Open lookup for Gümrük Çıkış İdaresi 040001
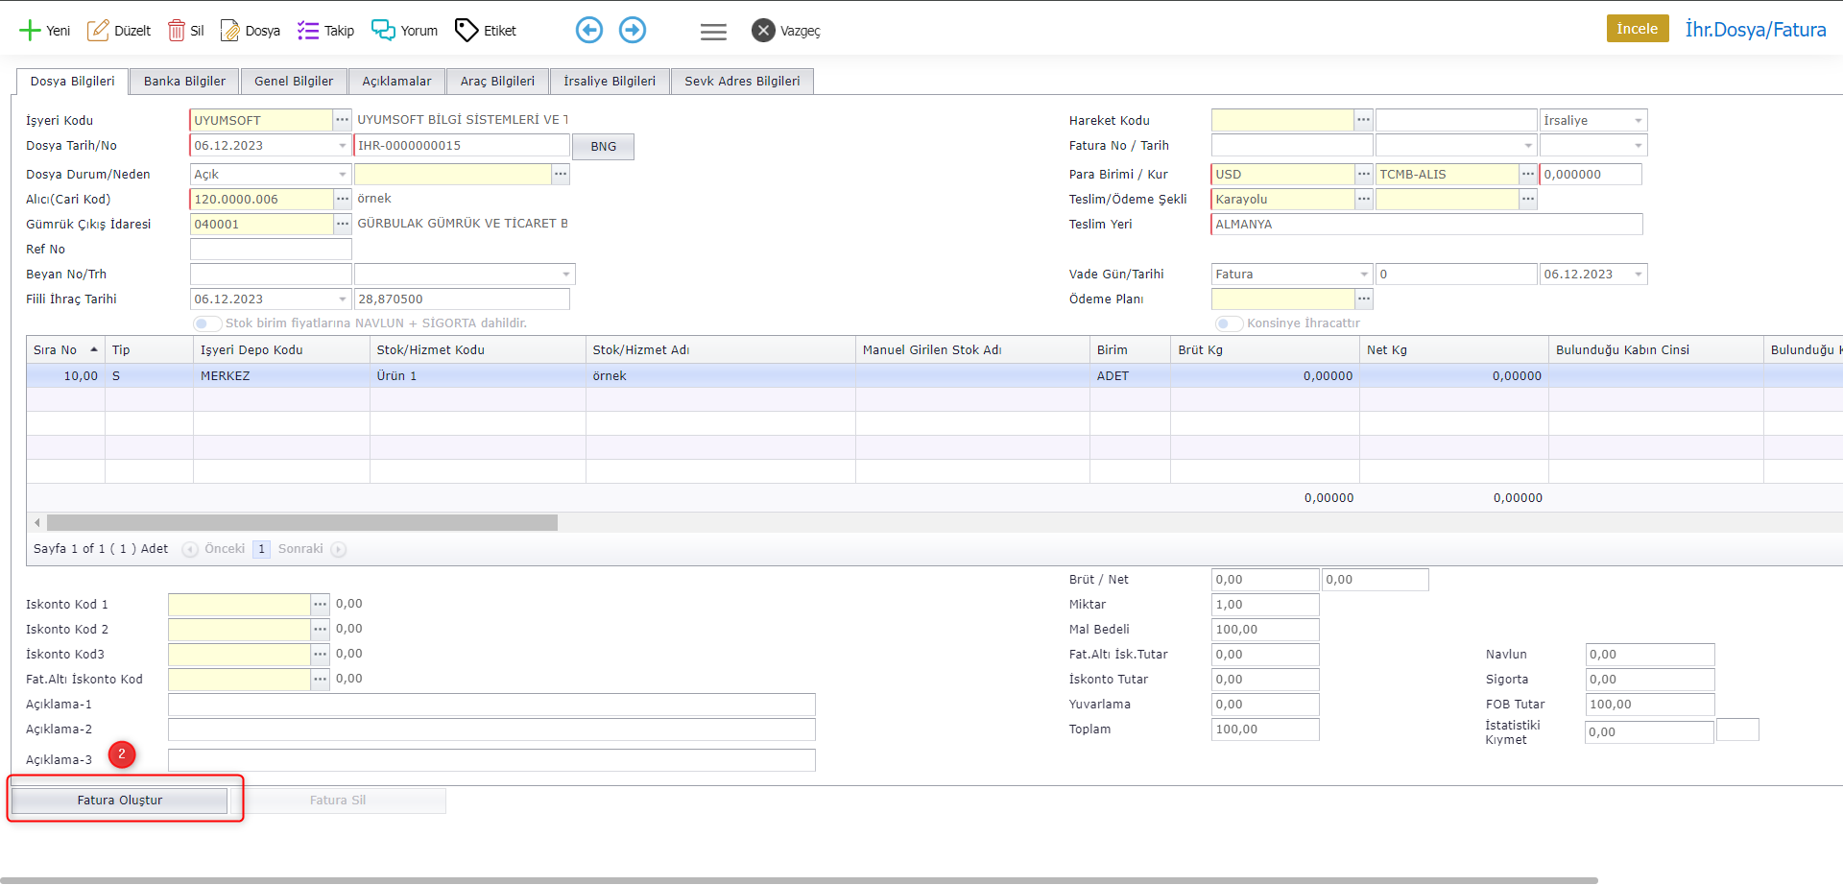Image resolution: width=1843 pixels, height=885 pixels. tap(343, 224)
